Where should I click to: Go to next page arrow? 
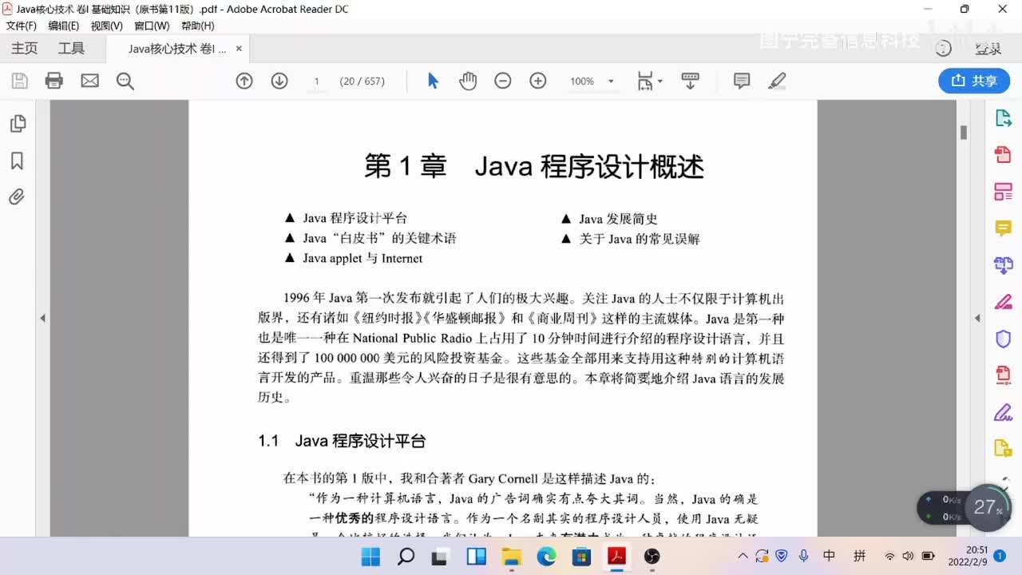pos(279,81)
